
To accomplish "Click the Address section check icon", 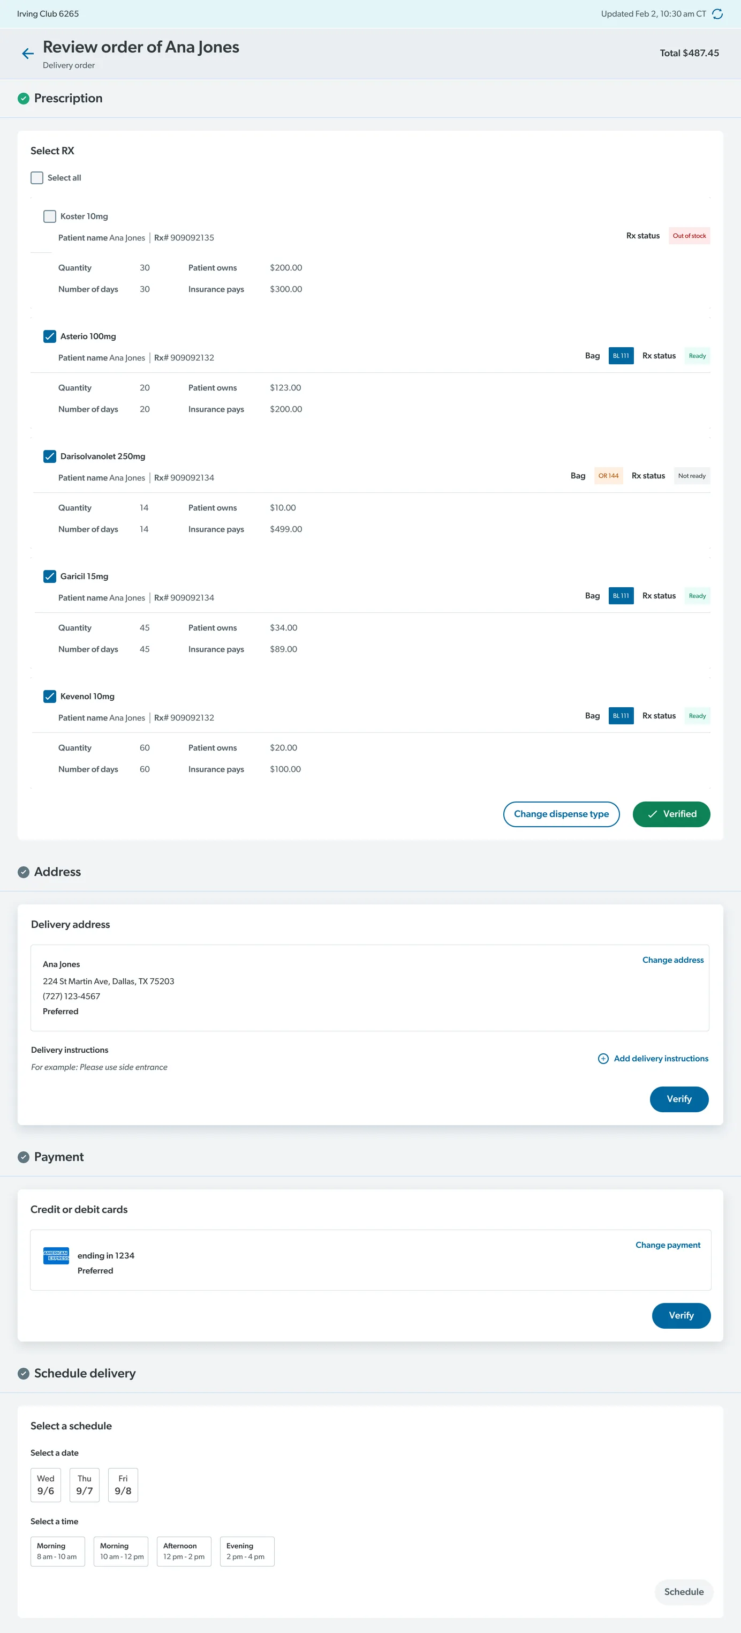I will pos(24,872).
